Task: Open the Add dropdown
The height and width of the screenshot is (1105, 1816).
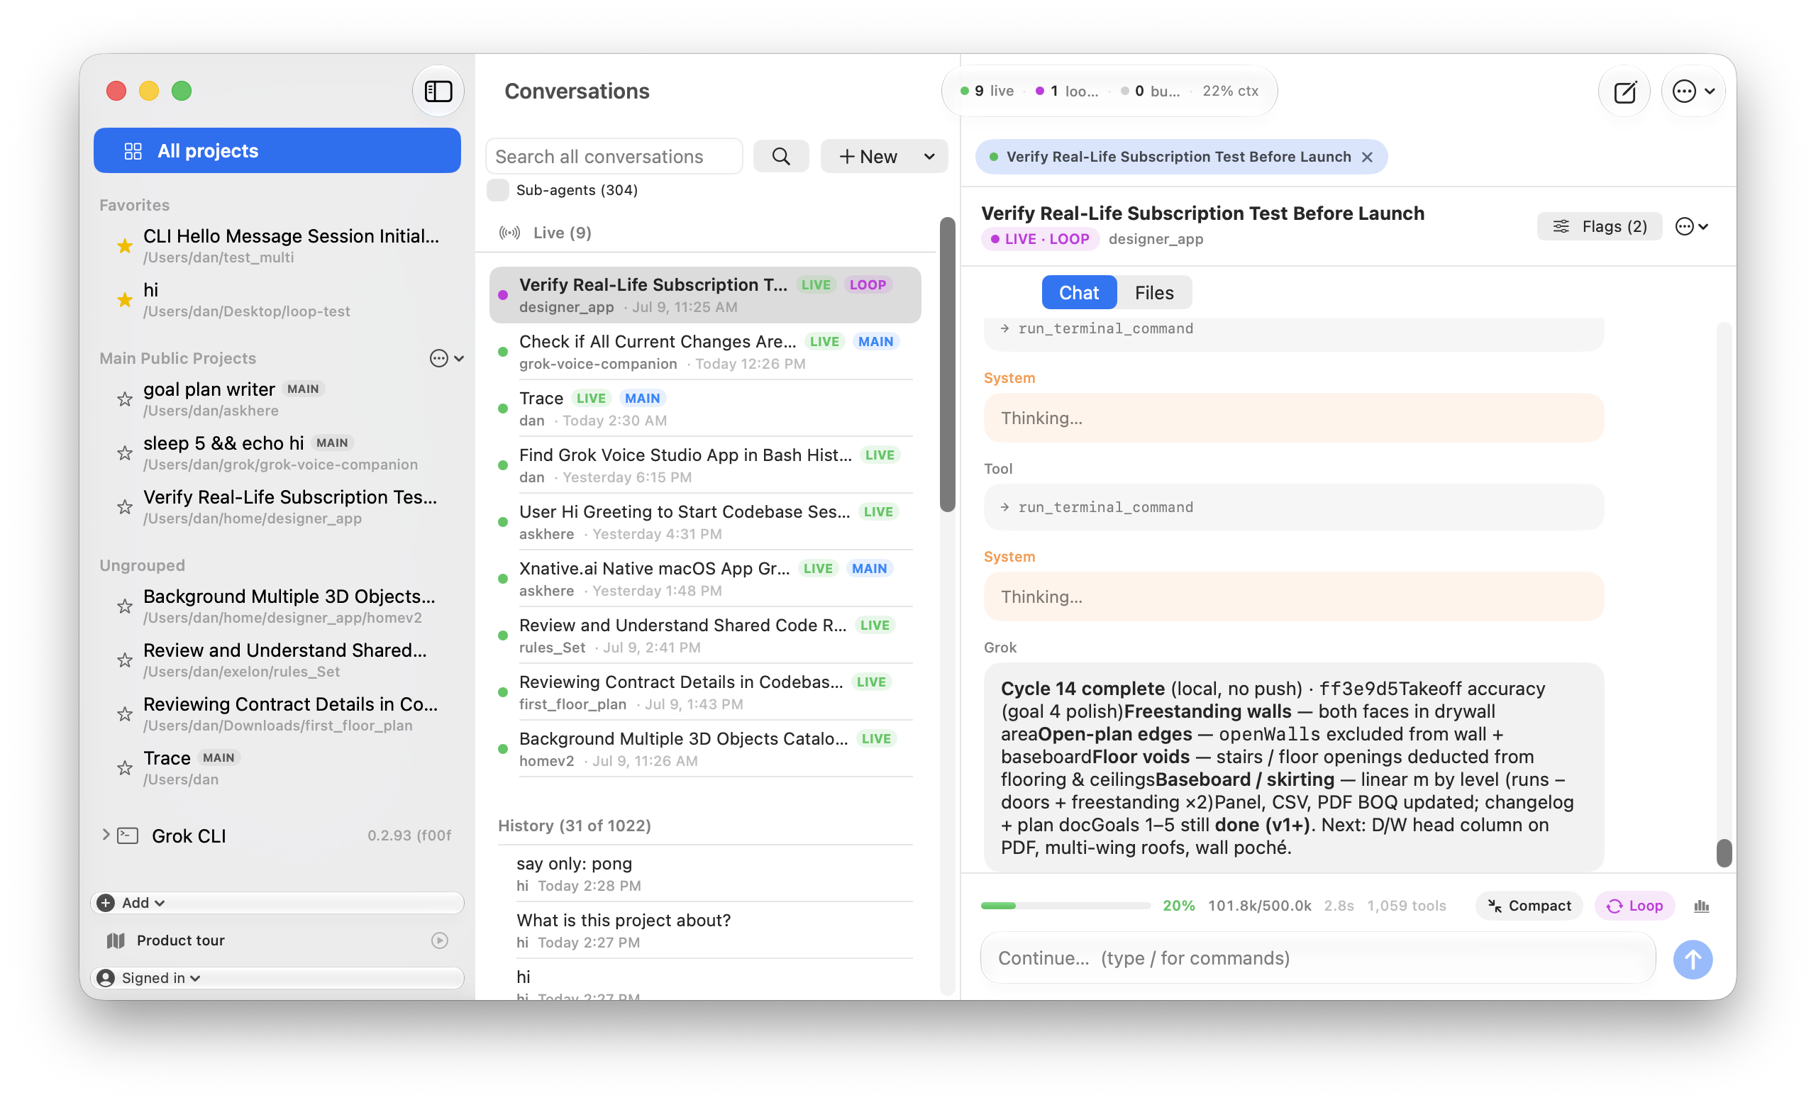Action: point(277,902)
